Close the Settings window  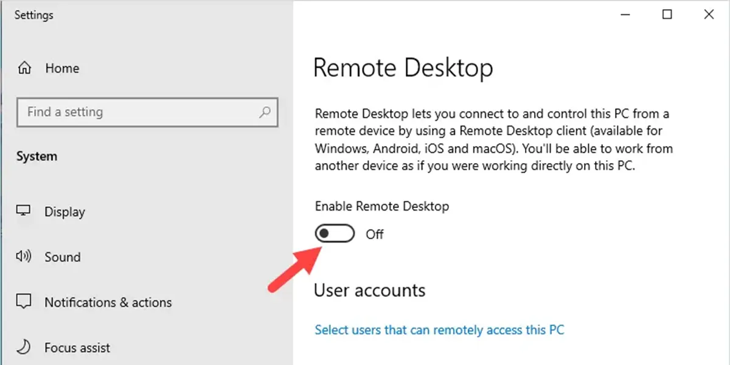tap(709, 15)
